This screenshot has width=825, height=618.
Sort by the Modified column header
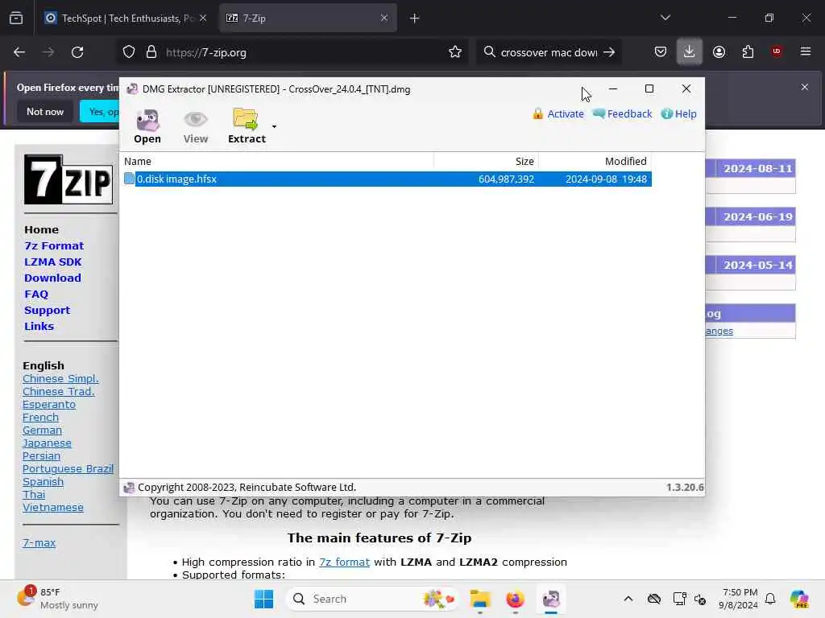595,161
